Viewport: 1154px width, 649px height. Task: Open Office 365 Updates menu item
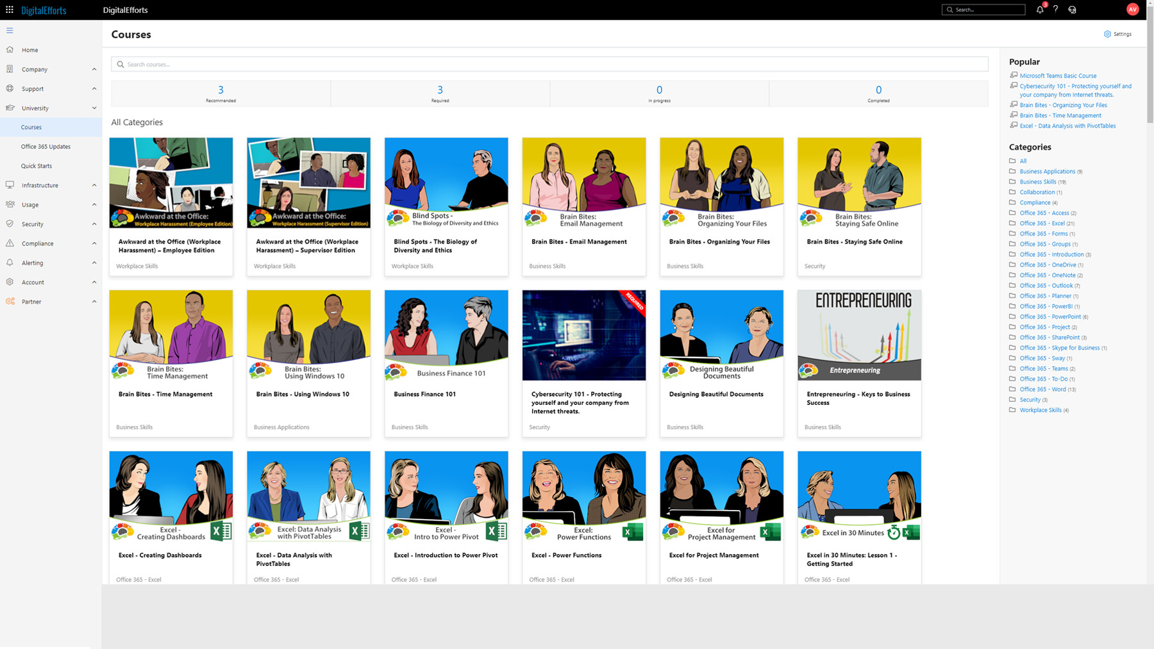tap(46, 147)
